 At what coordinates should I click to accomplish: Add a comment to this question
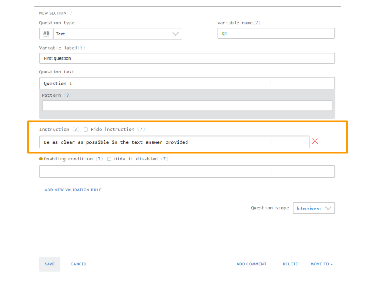point(252,264)
